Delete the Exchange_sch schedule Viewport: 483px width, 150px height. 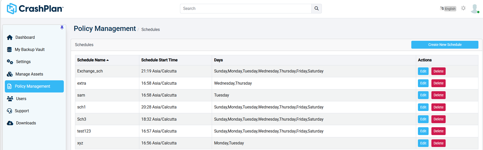tap(439, 71)
